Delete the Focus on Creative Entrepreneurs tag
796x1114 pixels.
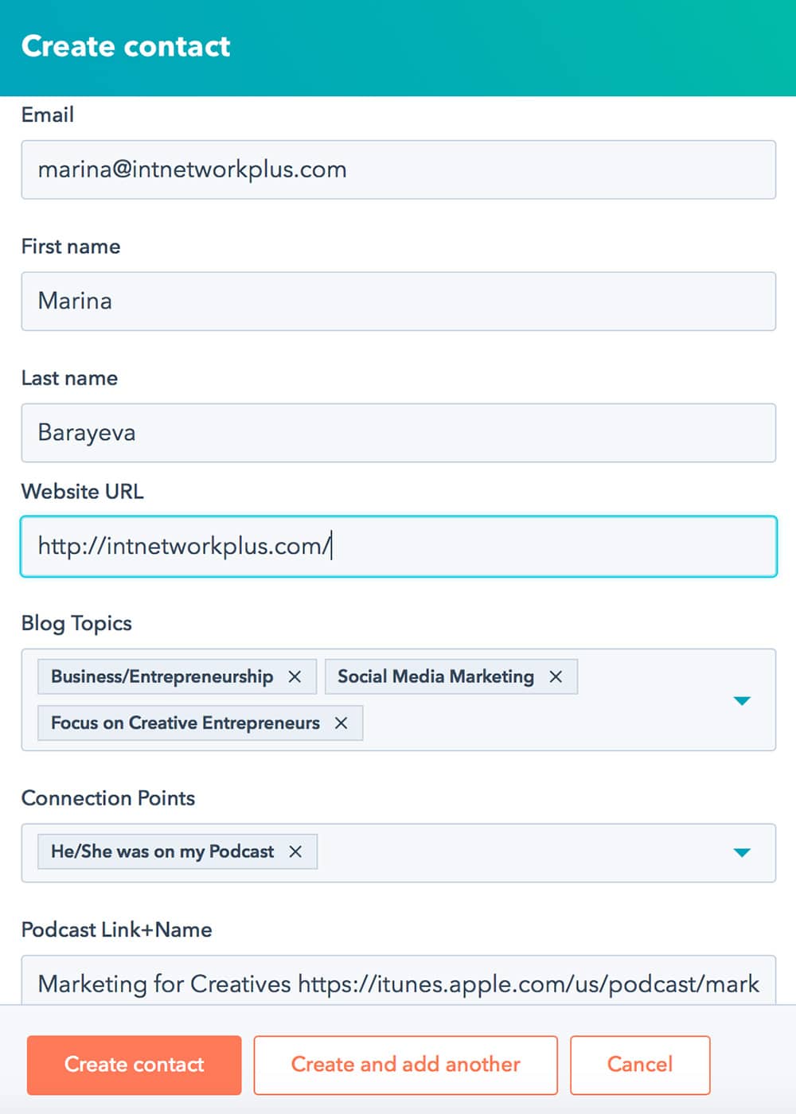(341, 723)
